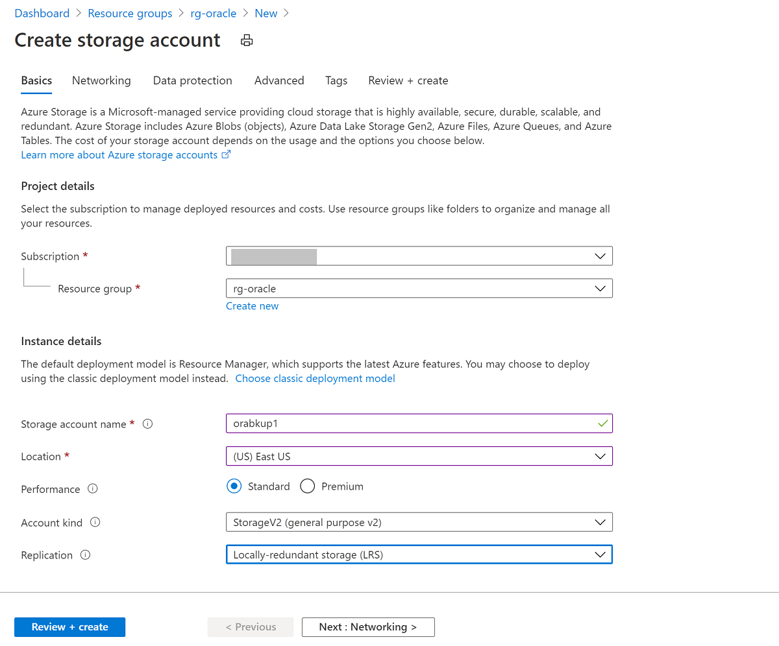Click info icon beside Performance label
This screenshot has width=779, height=646.
(93, 489)
